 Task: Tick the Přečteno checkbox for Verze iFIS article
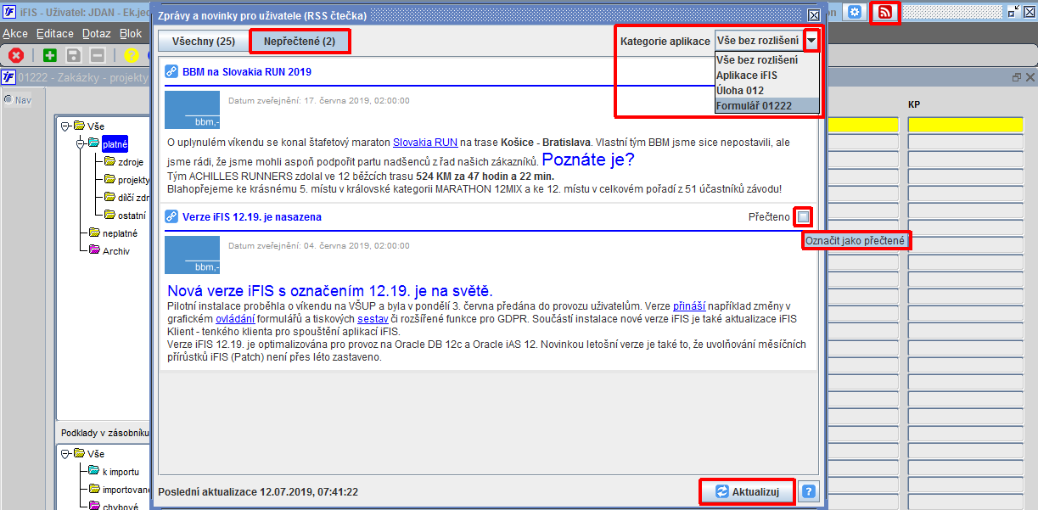(803, 217)
